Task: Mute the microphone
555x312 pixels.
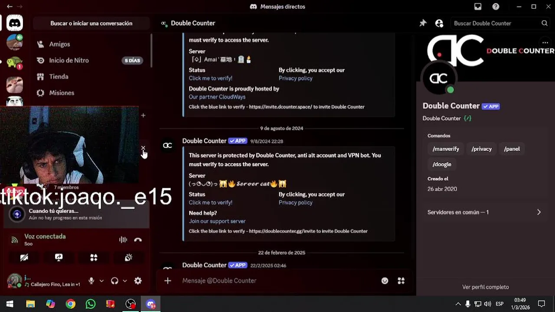Action: click(x=91, y=281)
